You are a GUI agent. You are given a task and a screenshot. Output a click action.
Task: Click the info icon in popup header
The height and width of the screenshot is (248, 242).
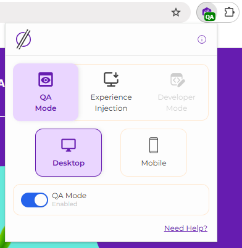click(202, 39)
